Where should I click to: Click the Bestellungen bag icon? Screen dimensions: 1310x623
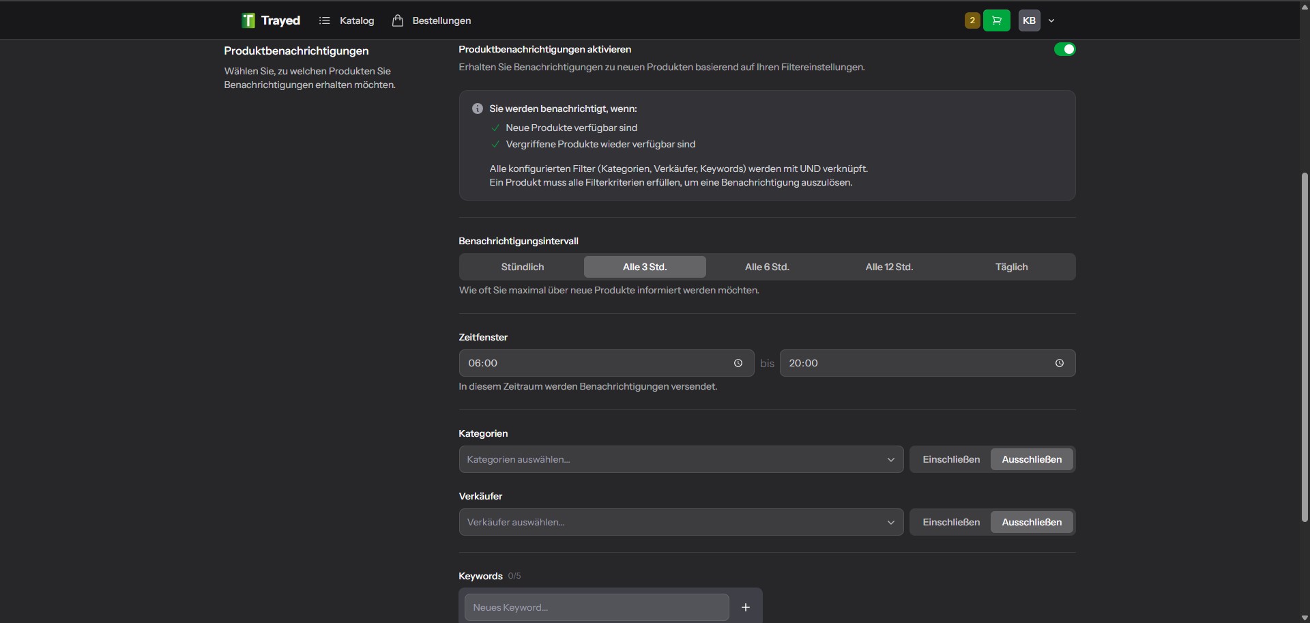tap(398, 20)
